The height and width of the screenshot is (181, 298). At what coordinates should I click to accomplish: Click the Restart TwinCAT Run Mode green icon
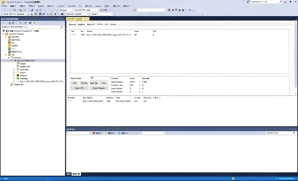tap(36, 14)
